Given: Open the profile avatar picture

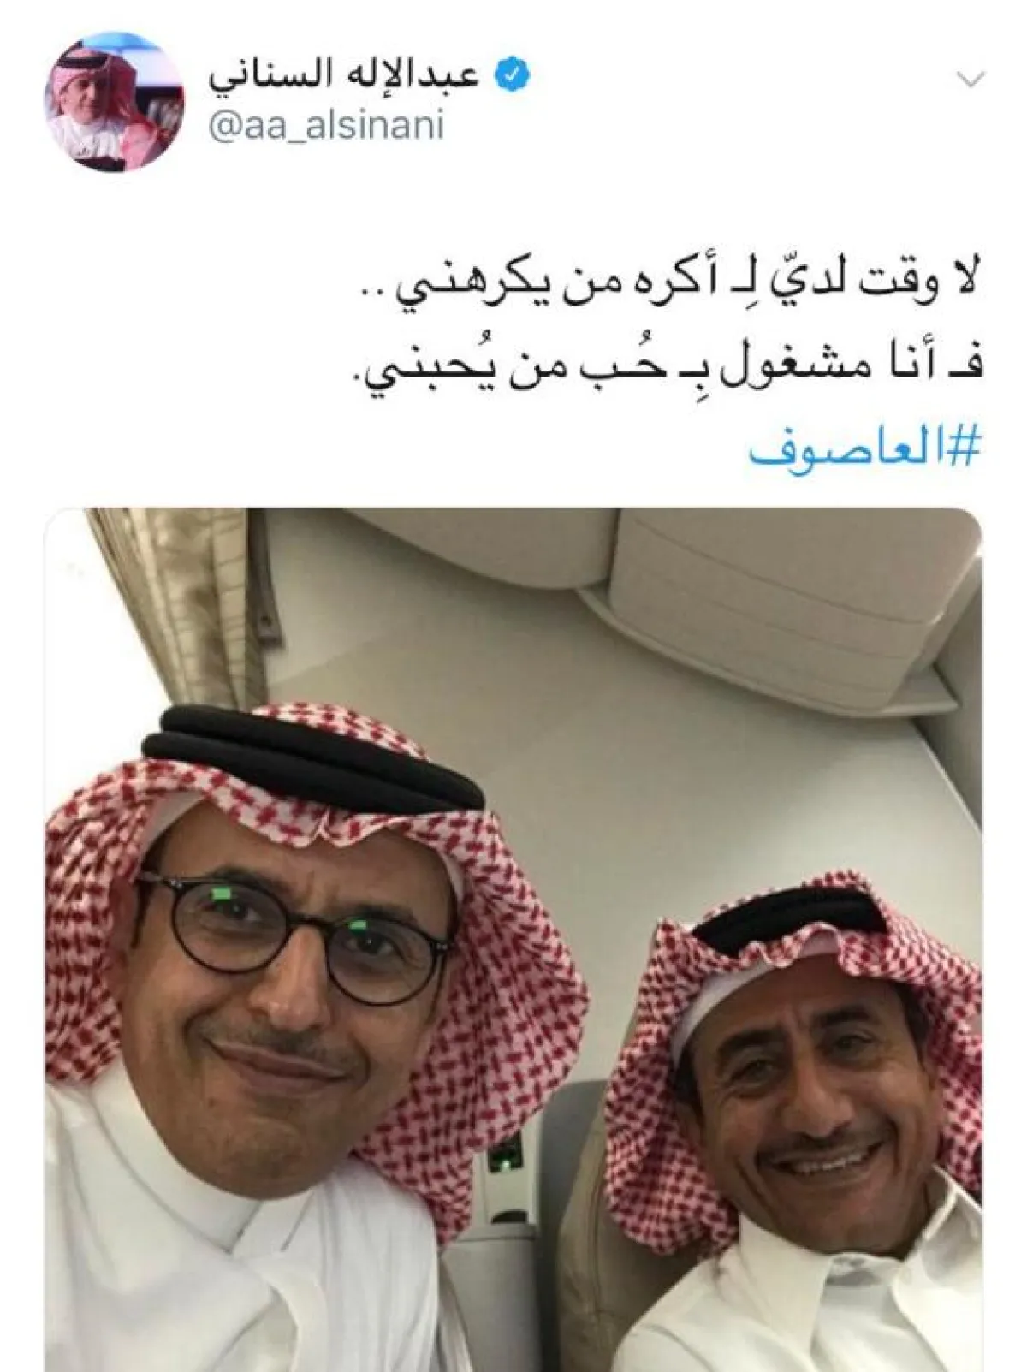Looking at the screenshot, I should 113,110.
